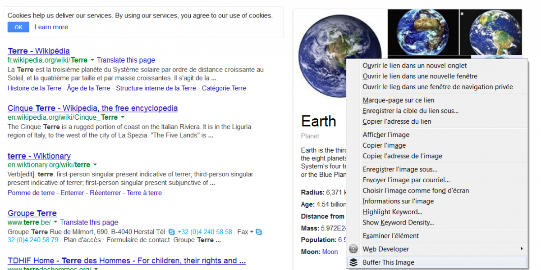This screenshot has width=541, height=270.
Task: Click the Skype icon after Fax +
Action: tap(258, 232)
